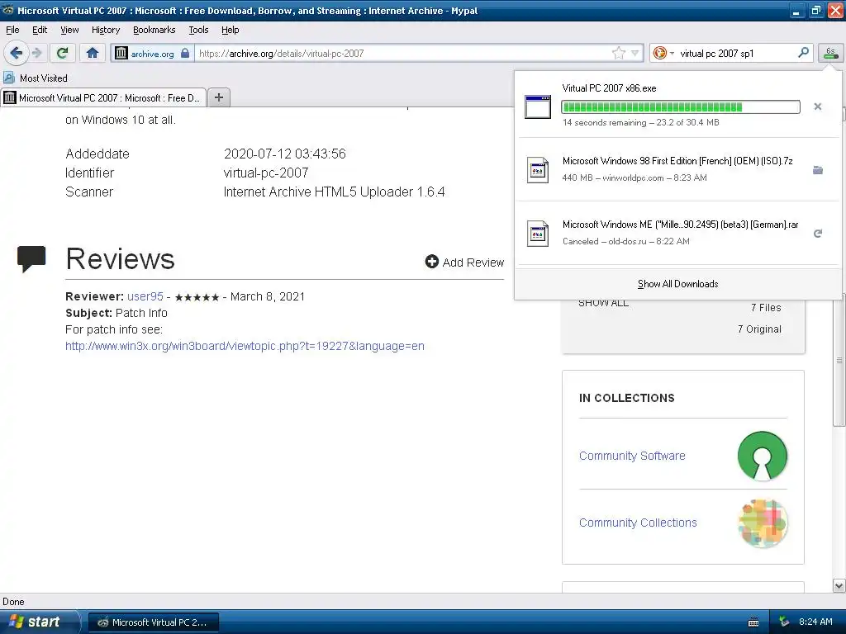Click the Addeddate value 2020-07-12 03:43:56
The width and height of the screenshot is (846, 634).
click(x=285, y=154)
